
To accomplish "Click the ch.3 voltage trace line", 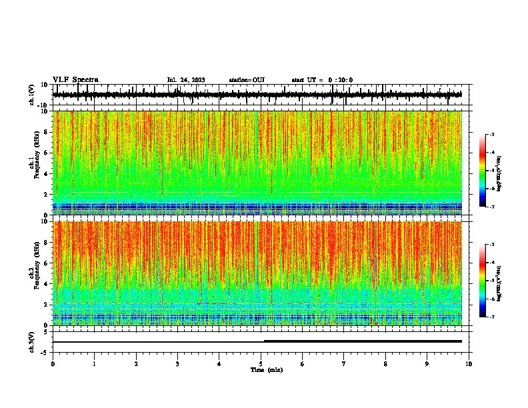I will tap(257, 341).
